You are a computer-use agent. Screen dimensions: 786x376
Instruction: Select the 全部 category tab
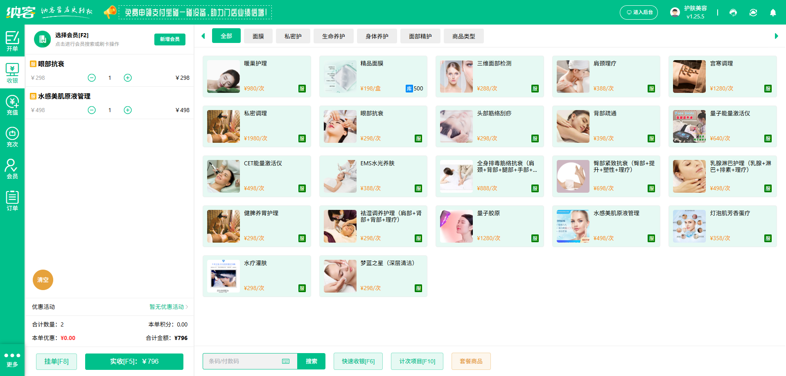(x=226, y=36)
